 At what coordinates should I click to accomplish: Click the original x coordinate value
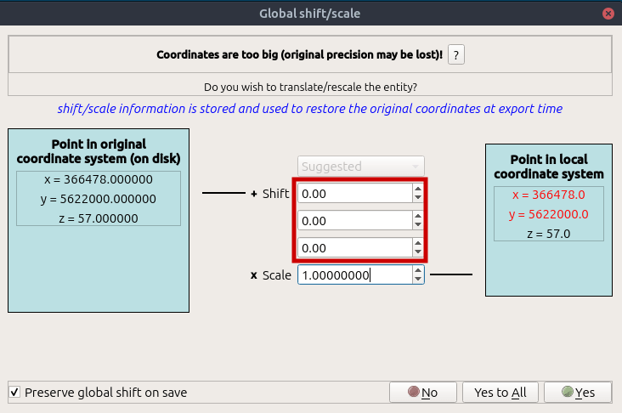click(98, 180)
